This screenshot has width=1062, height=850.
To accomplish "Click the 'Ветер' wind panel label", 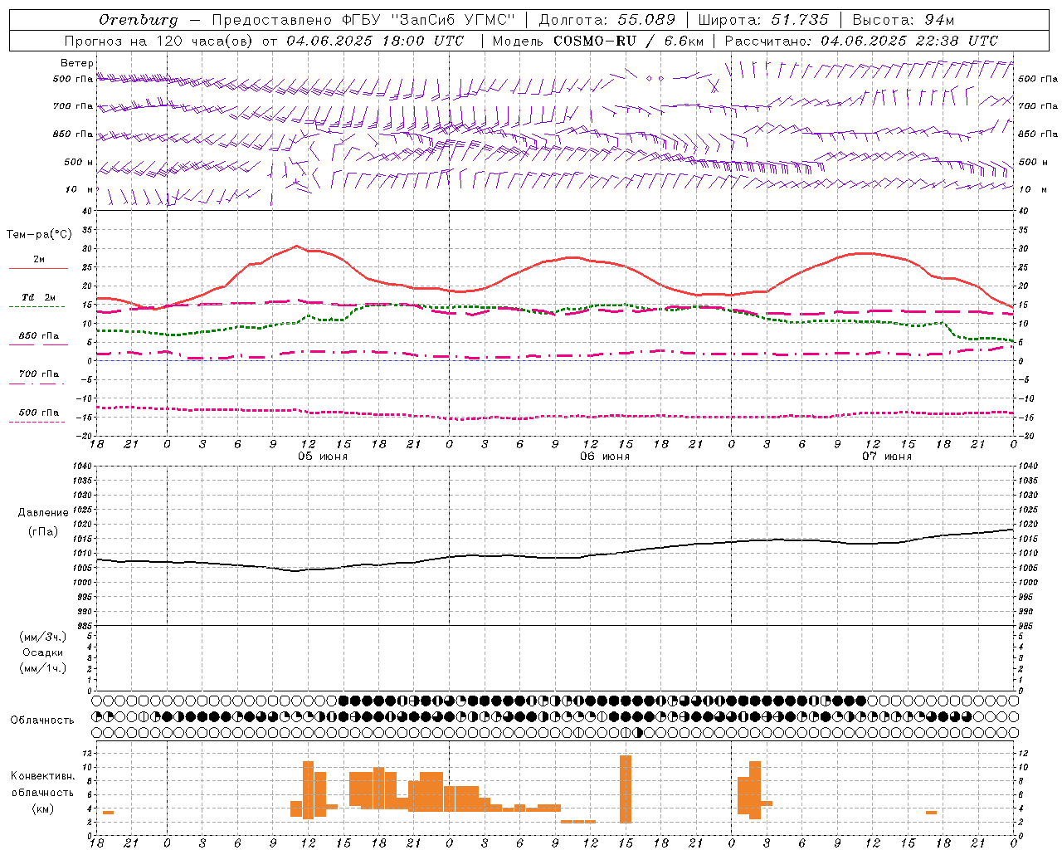I will 77,63.
